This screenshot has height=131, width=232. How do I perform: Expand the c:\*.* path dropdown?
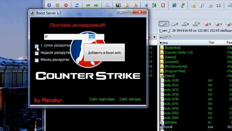tap(161, 37)
